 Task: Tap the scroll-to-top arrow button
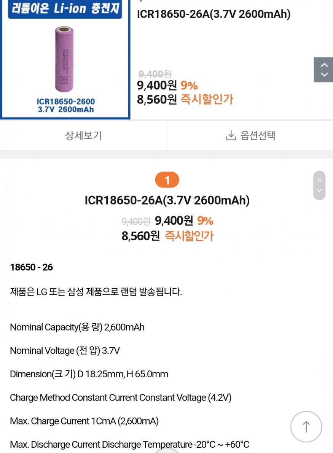pos(306,426)
